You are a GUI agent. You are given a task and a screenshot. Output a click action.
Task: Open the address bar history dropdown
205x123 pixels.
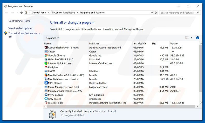tap(152, 13)
